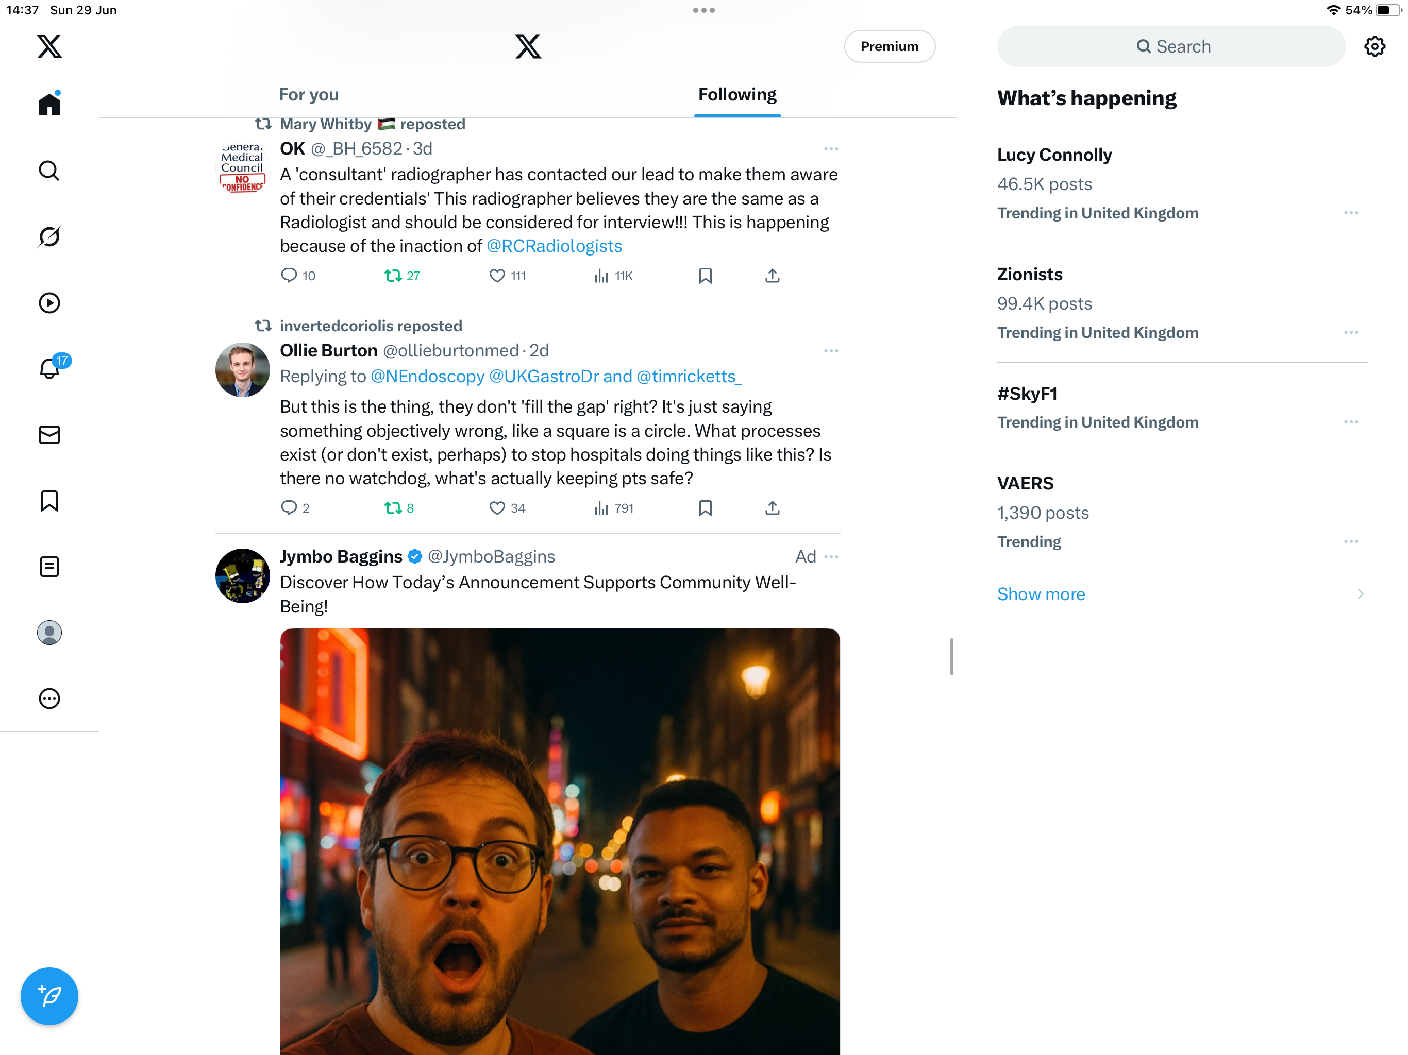Open OK's General Medical Council avatar
This screenshot has width=1408, height=1055.
click(x=243, y=167)
